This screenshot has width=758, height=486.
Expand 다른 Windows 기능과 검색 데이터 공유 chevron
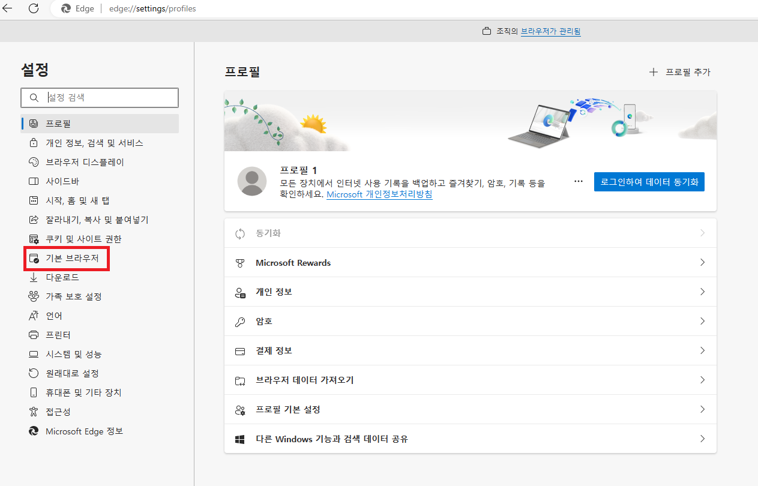[702, 439]
